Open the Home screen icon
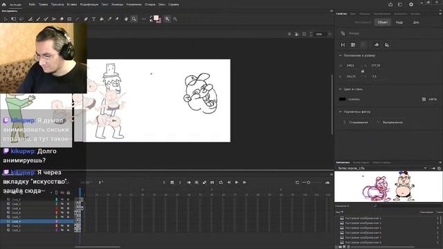The width and height of the screenshot is (443, 249). tap(4, 5)
